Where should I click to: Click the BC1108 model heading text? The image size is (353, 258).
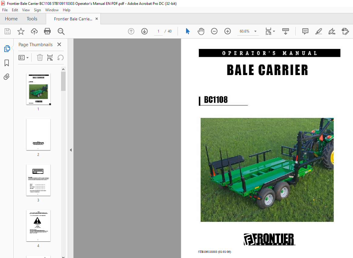coord(216,100)
